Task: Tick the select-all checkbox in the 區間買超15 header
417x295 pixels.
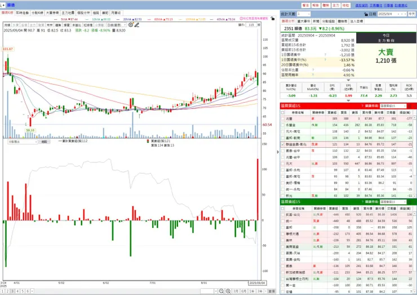Action: (283, 113)
